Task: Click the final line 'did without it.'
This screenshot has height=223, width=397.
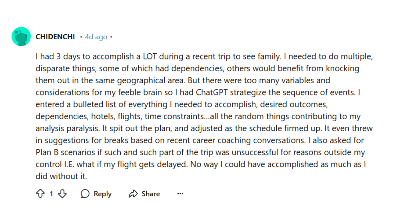Action: pyautogui.click(x=61, y=176)
